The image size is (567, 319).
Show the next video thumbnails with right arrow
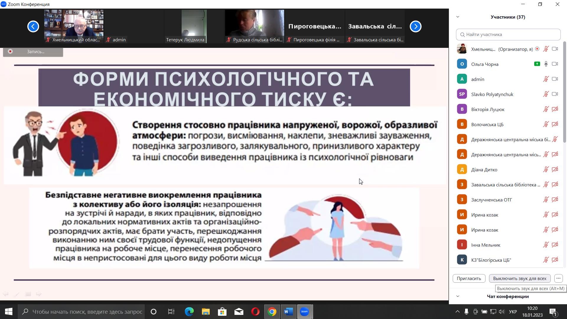(416, 27)
